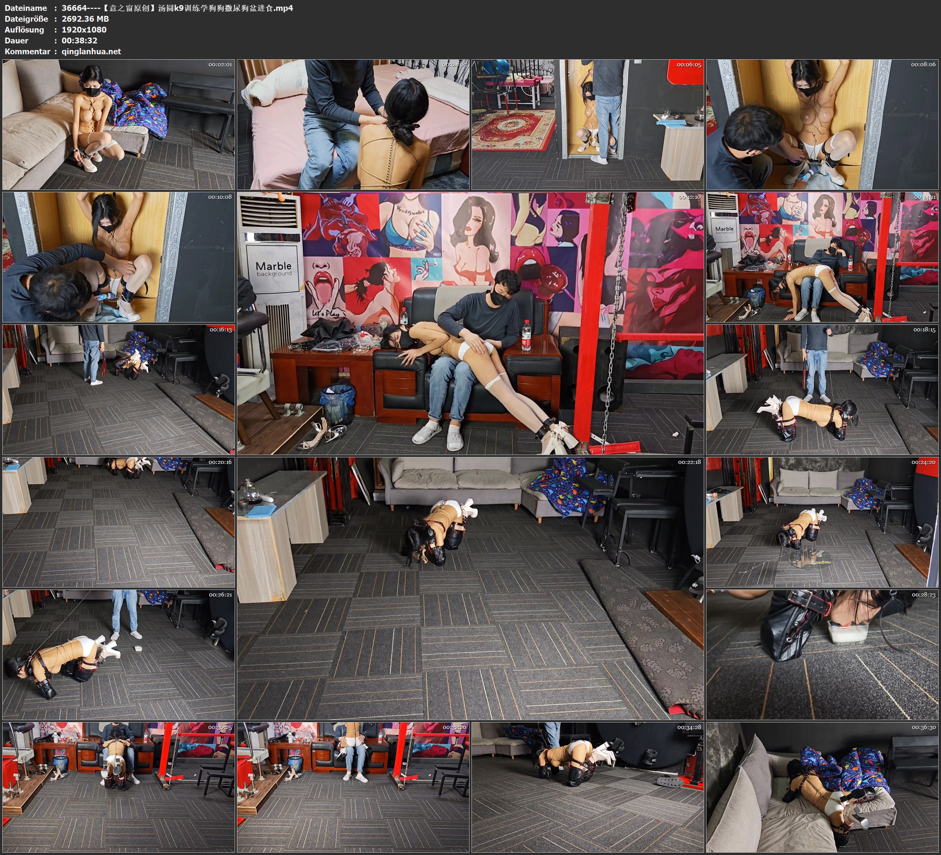Click the thumbnail marked 00:18:15
Viewport: 941px width, 855px height.
(822, 389)
